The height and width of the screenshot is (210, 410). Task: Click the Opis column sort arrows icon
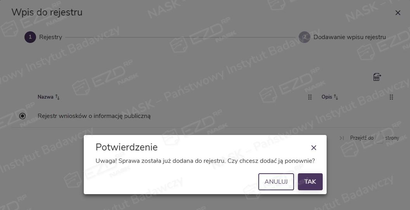coord(336,97)
